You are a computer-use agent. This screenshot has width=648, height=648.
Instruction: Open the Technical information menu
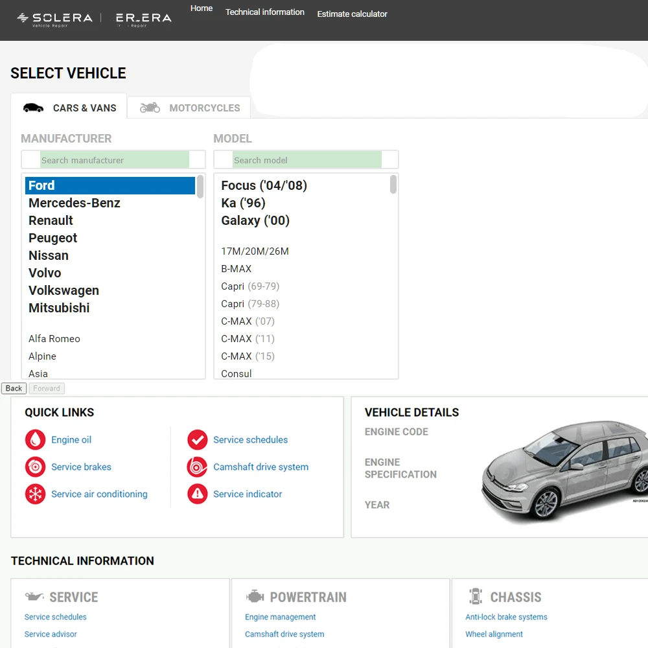pos(264,12)
